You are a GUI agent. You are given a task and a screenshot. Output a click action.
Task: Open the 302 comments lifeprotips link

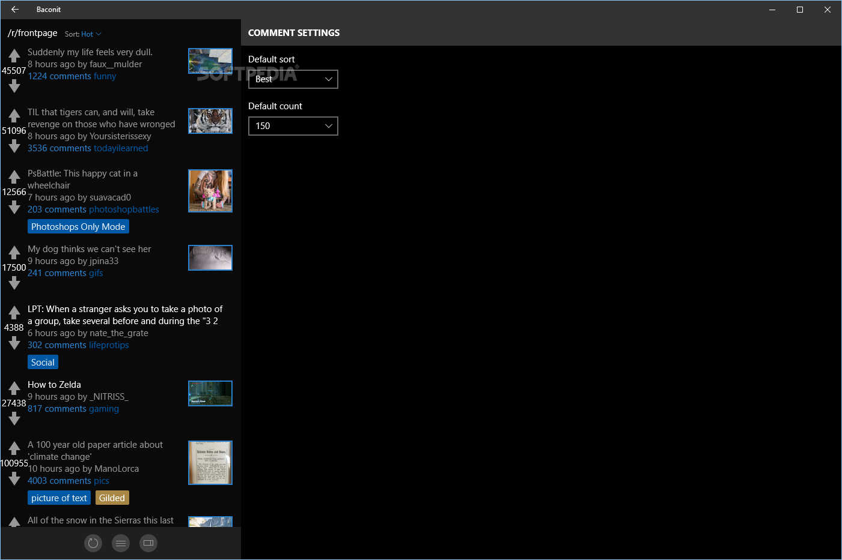(x=78, y=345)
